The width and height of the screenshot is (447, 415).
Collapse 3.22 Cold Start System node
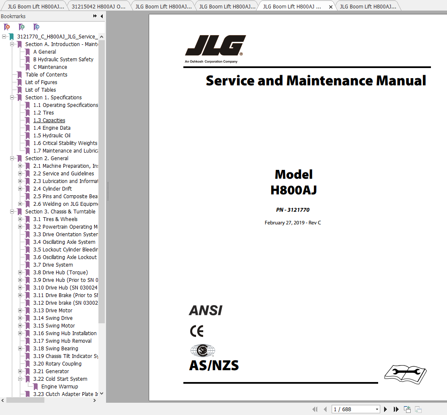click(x=20, y=379)
